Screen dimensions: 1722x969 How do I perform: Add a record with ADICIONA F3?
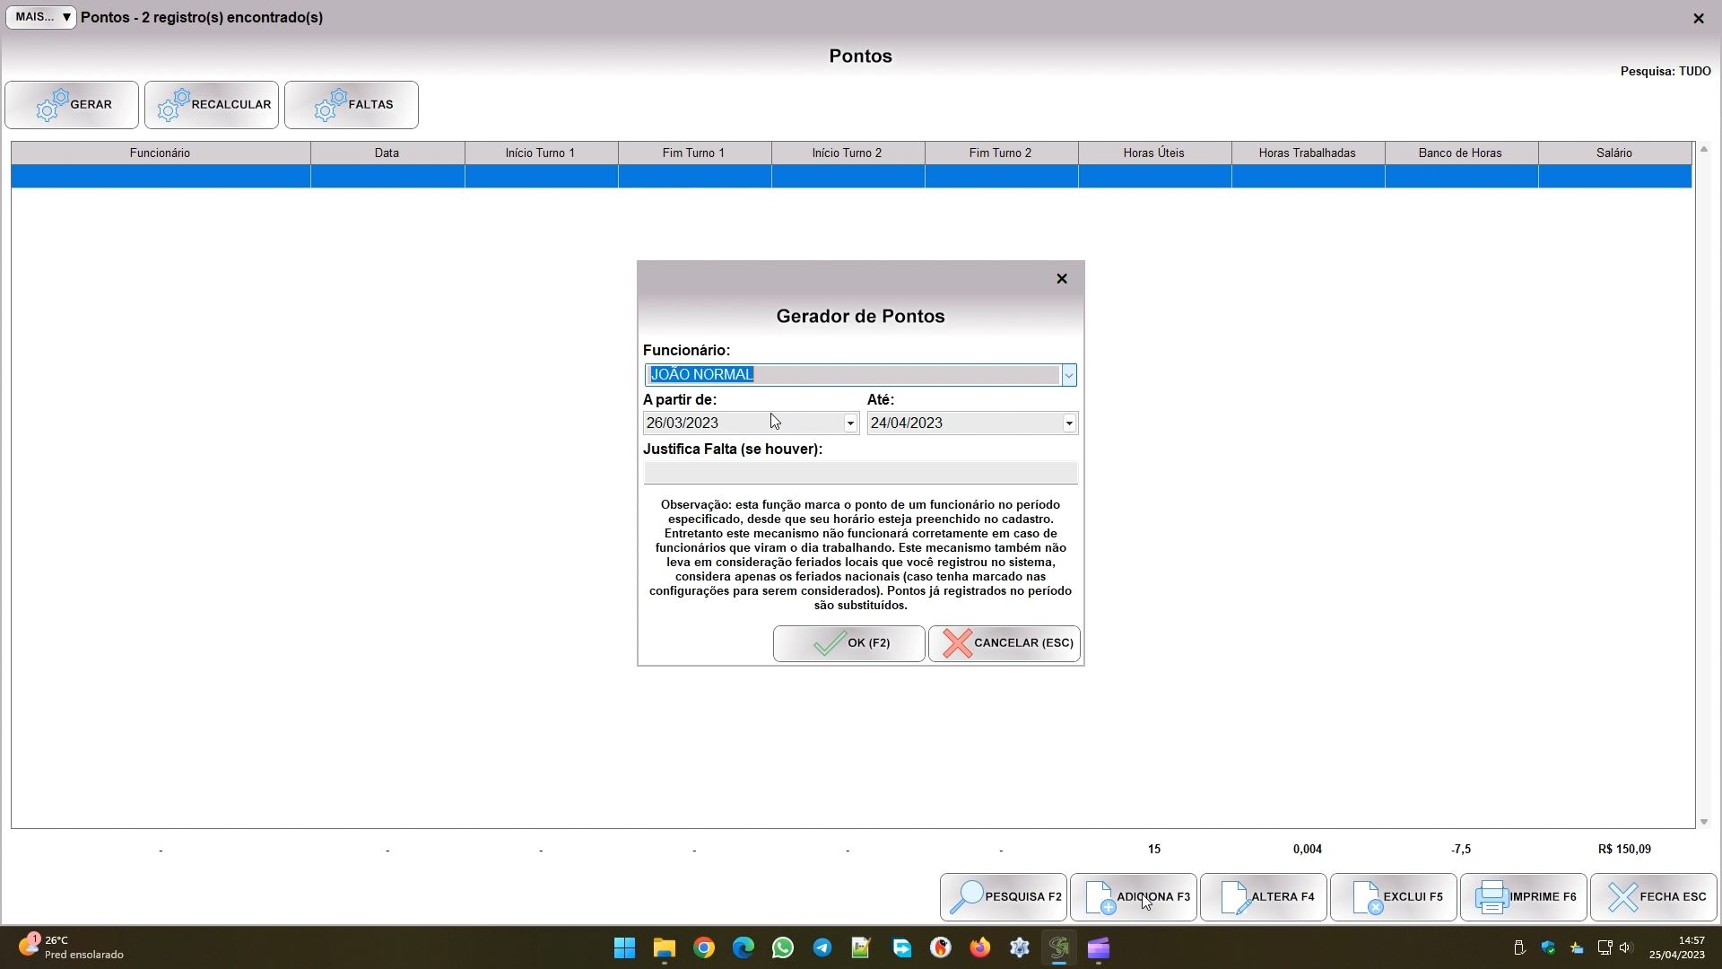1133,897
